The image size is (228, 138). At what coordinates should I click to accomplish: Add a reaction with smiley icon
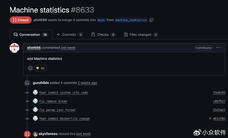click(30, 68)
